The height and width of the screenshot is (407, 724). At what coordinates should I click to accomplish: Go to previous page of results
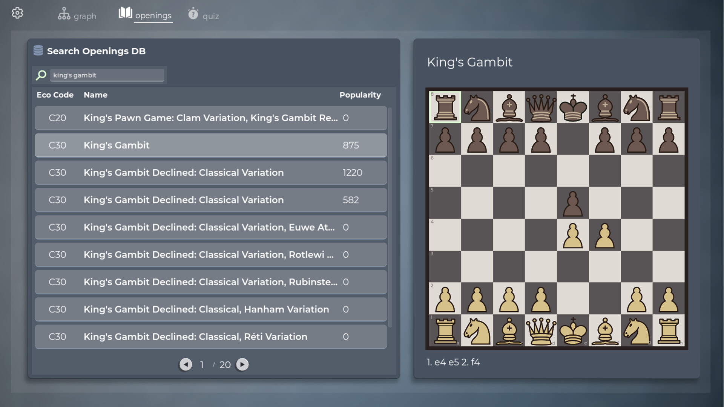tap(185, 364)
